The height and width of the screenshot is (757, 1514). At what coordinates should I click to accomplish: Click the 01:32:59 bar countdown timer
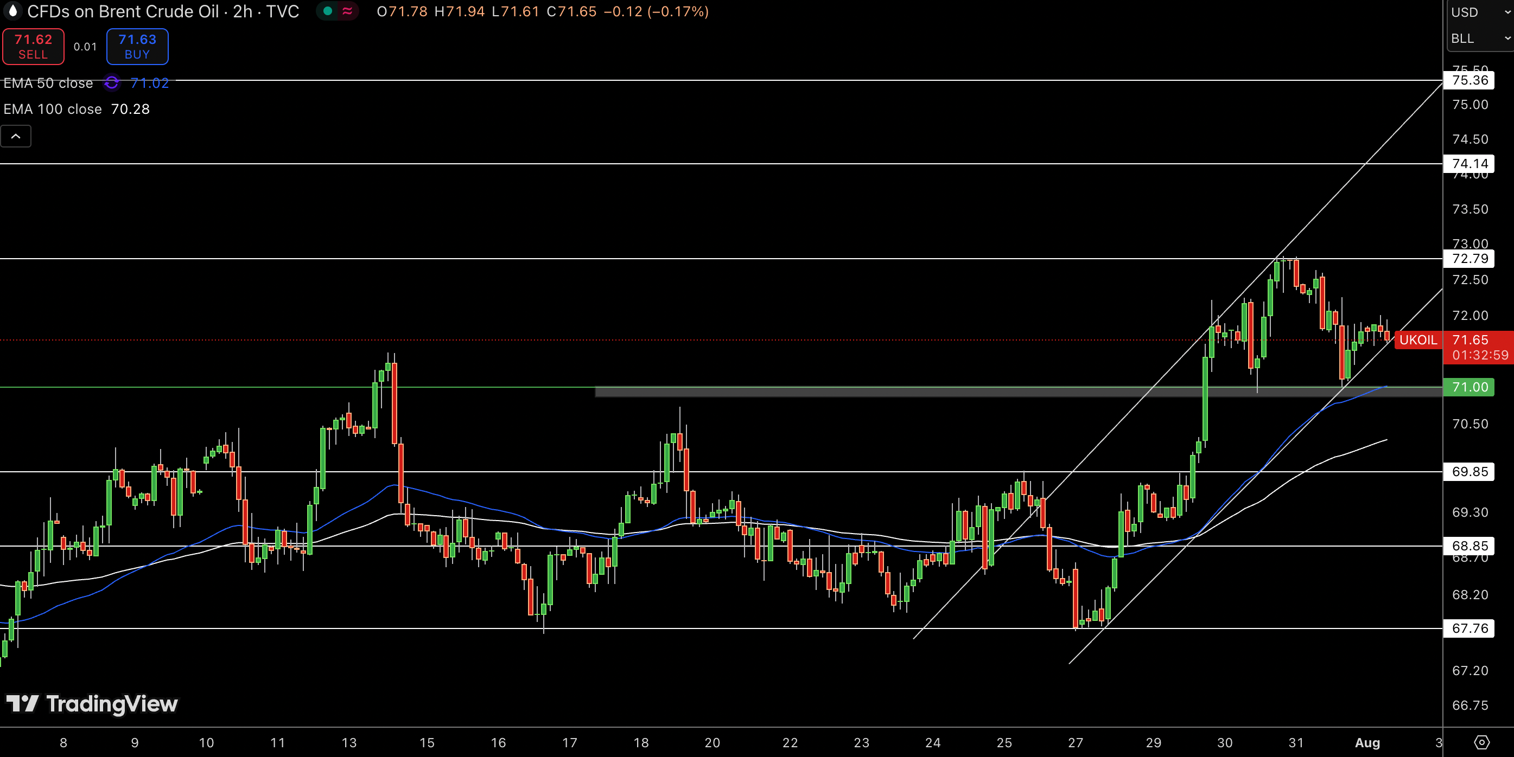[x=1479, y=355]
